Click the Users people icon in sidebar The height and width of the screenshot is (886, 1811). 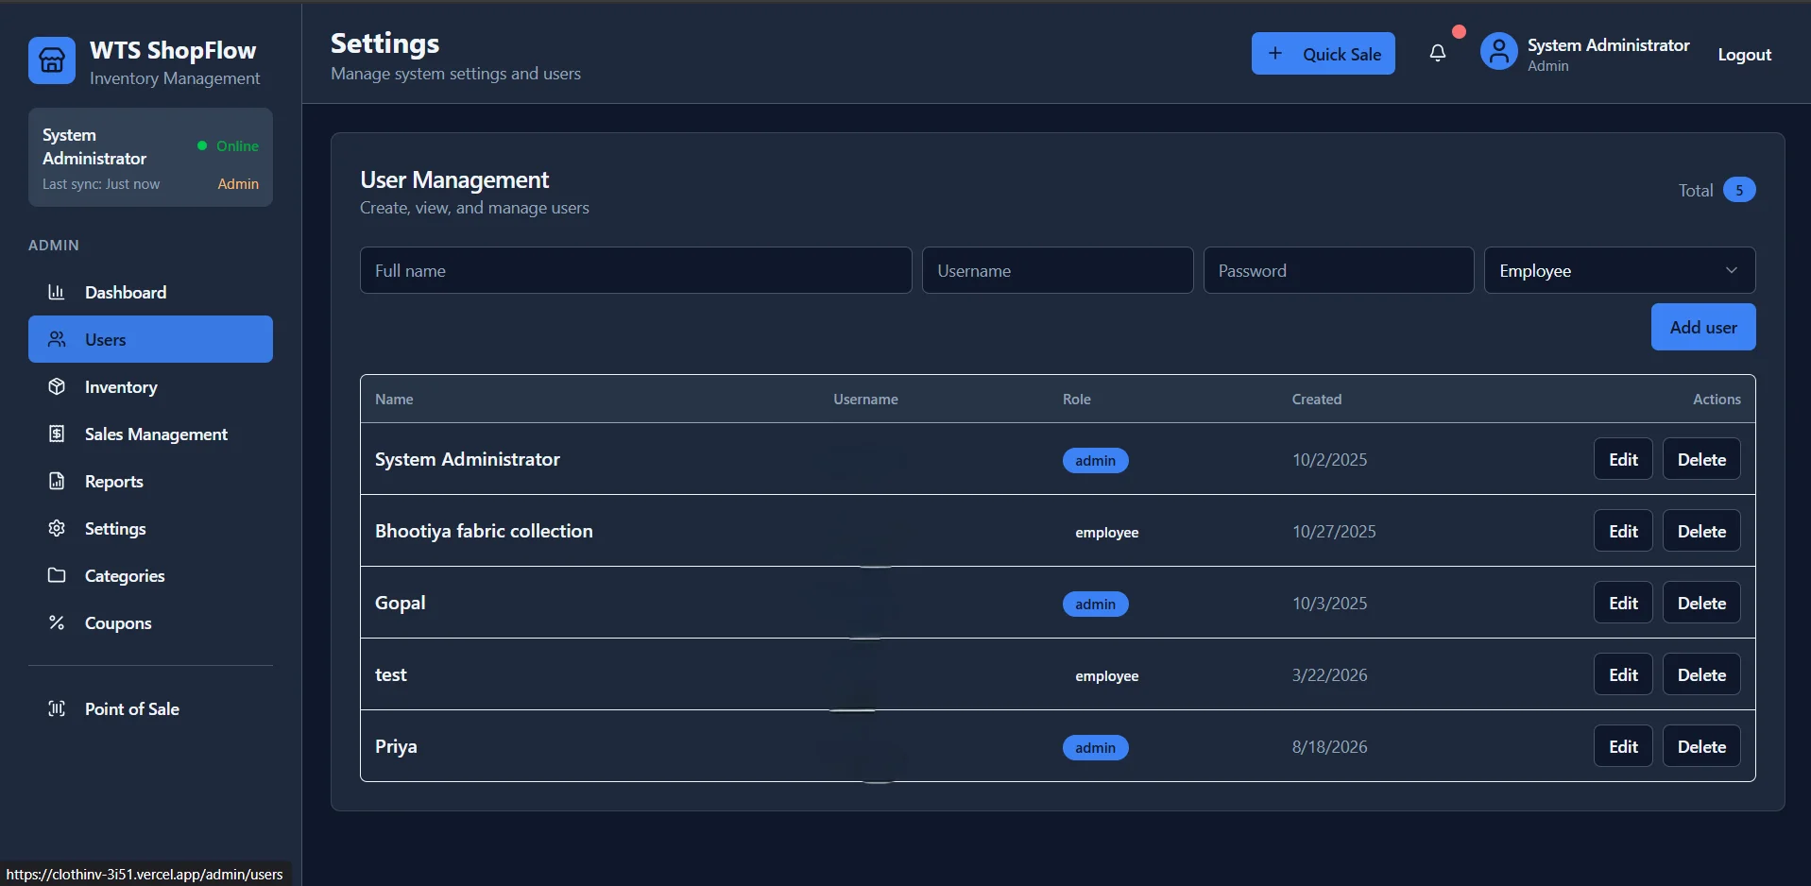[57, 339]
